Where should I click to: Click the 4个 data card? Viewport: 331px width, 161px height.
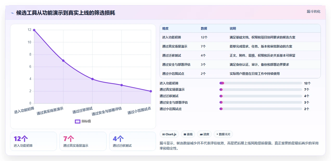[x=133, y=141]
